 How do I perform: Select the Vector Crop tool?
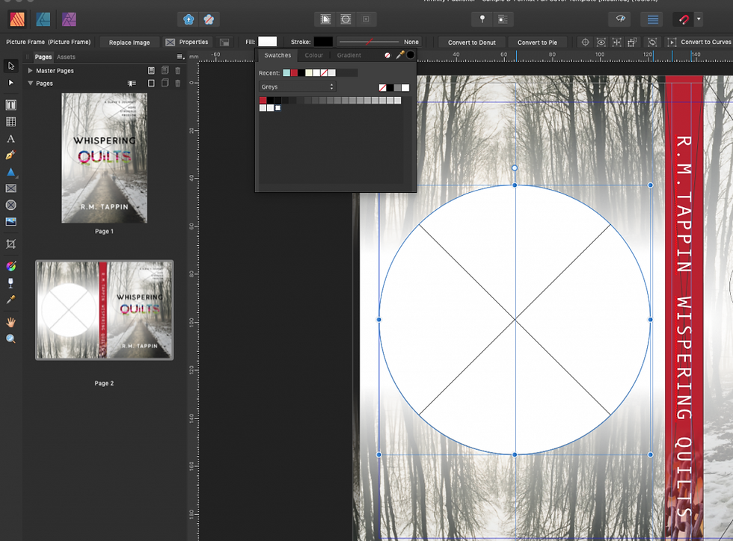pos(10,244)
